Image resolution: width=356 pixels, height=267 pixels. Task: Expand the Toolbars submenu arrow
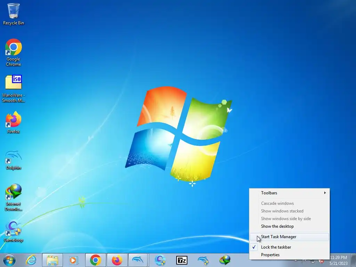325,193
